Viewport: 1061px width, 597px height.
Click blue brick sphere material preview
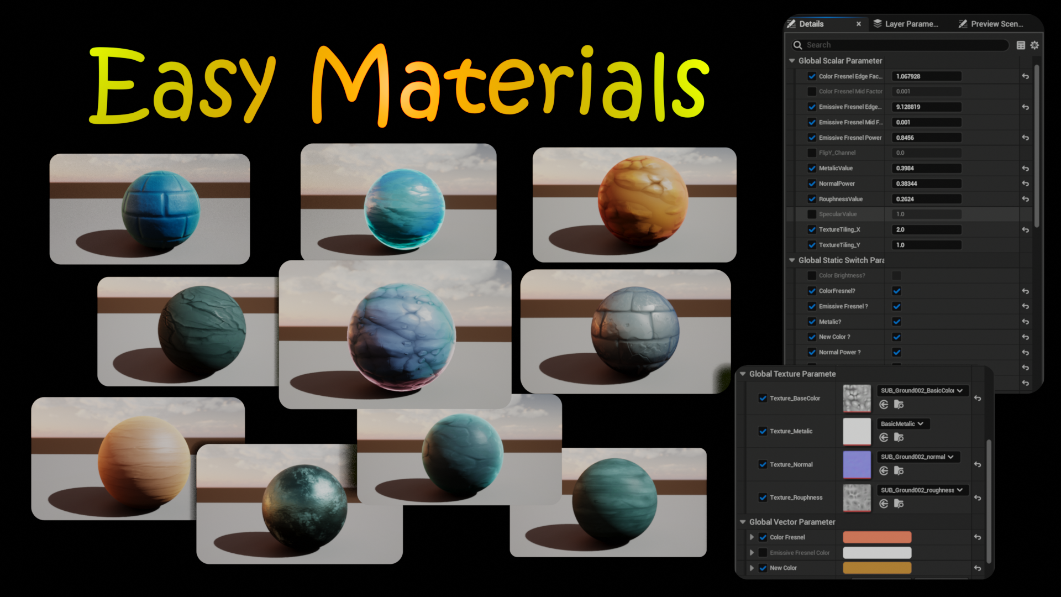point(150,209)
